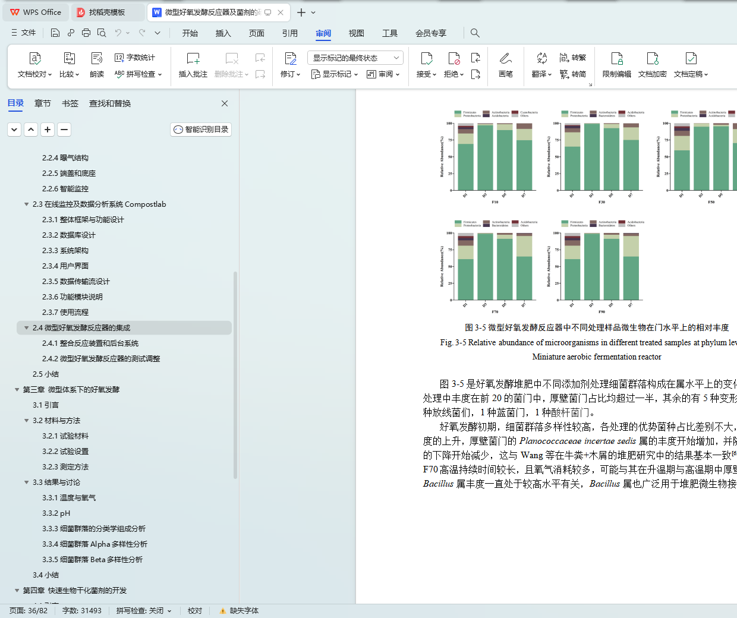The height and width of the screenshot is (618, 737).
Task: Open the search magnifier icon
Action: point(475,33)
